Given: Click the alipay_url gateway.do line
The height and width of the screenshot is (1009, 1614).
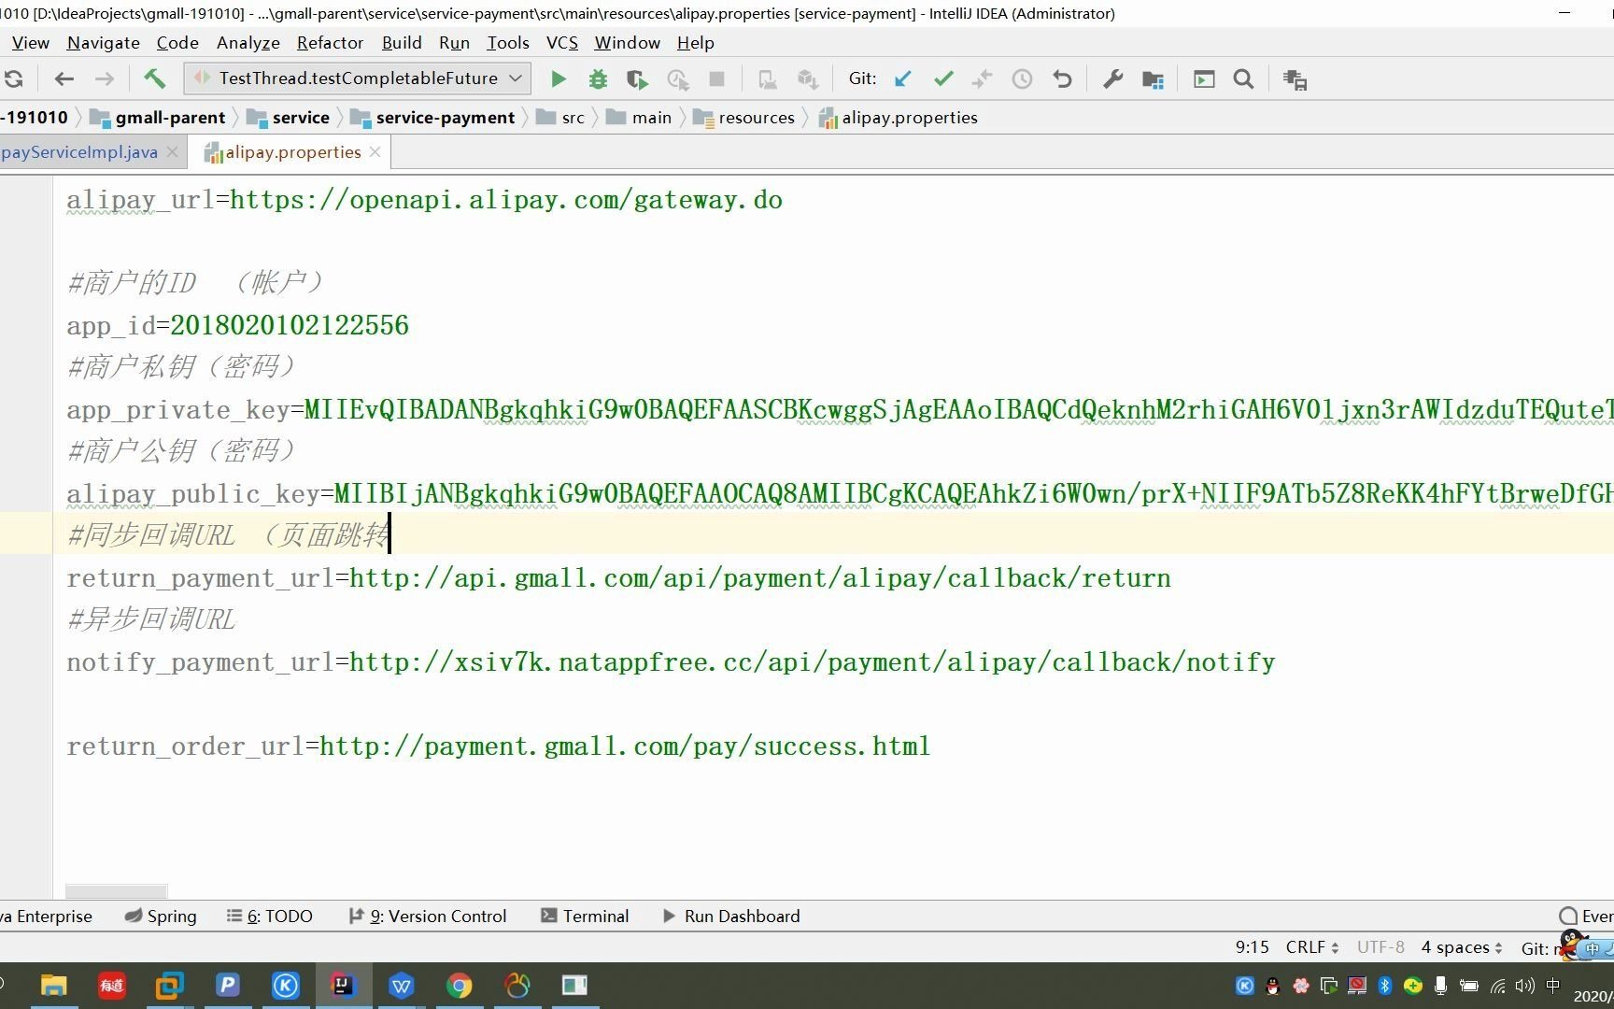Looking at the screenshot, I should (424, 200).
